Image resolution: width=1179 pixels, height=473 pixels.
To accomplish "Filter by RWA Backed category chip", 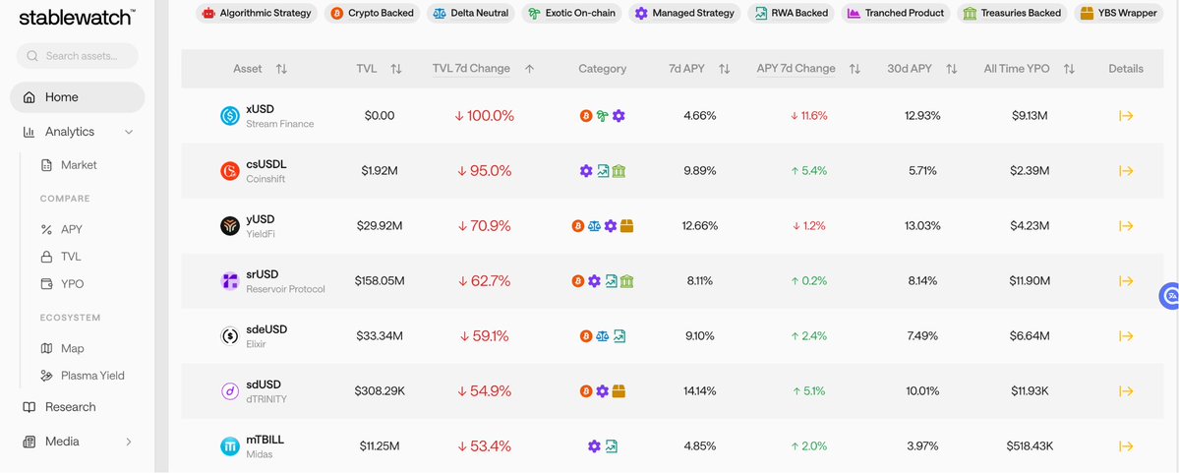I will point(791,13).
